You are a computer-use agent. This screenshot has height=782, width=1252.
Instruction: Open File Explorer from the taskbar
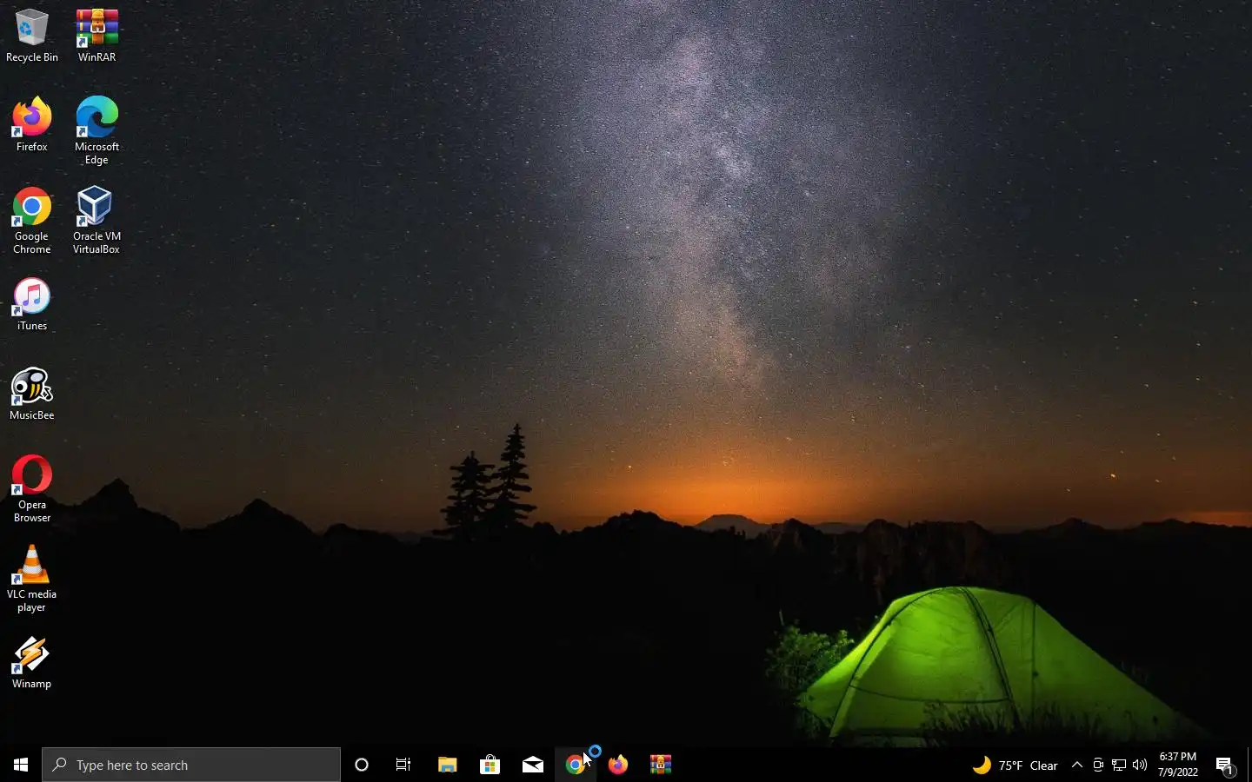(447, 765)
